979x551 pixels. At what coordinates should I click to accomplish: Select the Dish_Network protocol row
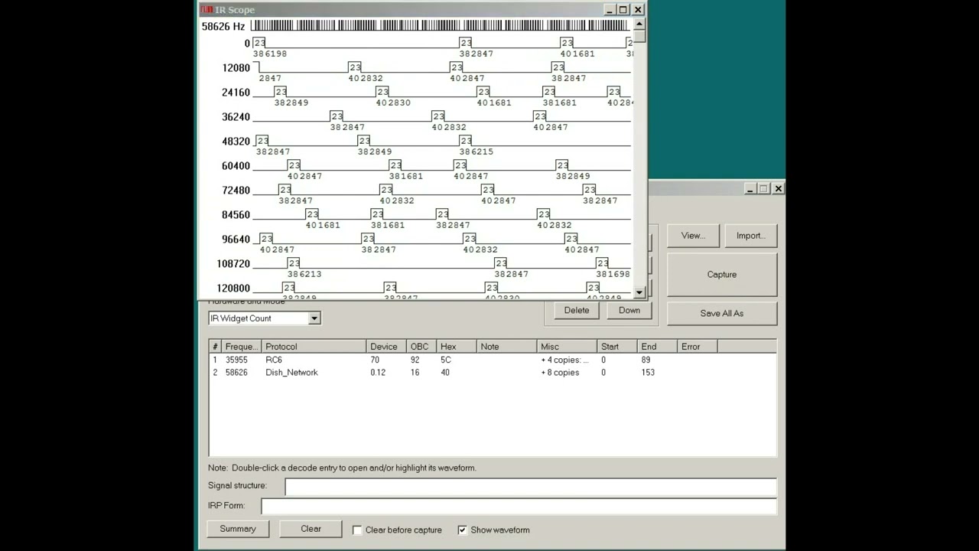point(493,373)
